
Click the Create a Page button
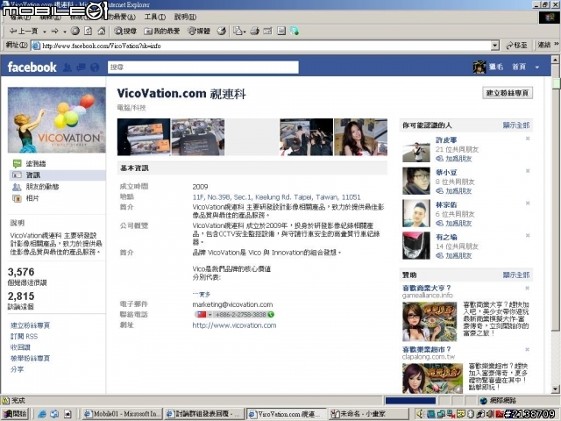pos(508,93)
